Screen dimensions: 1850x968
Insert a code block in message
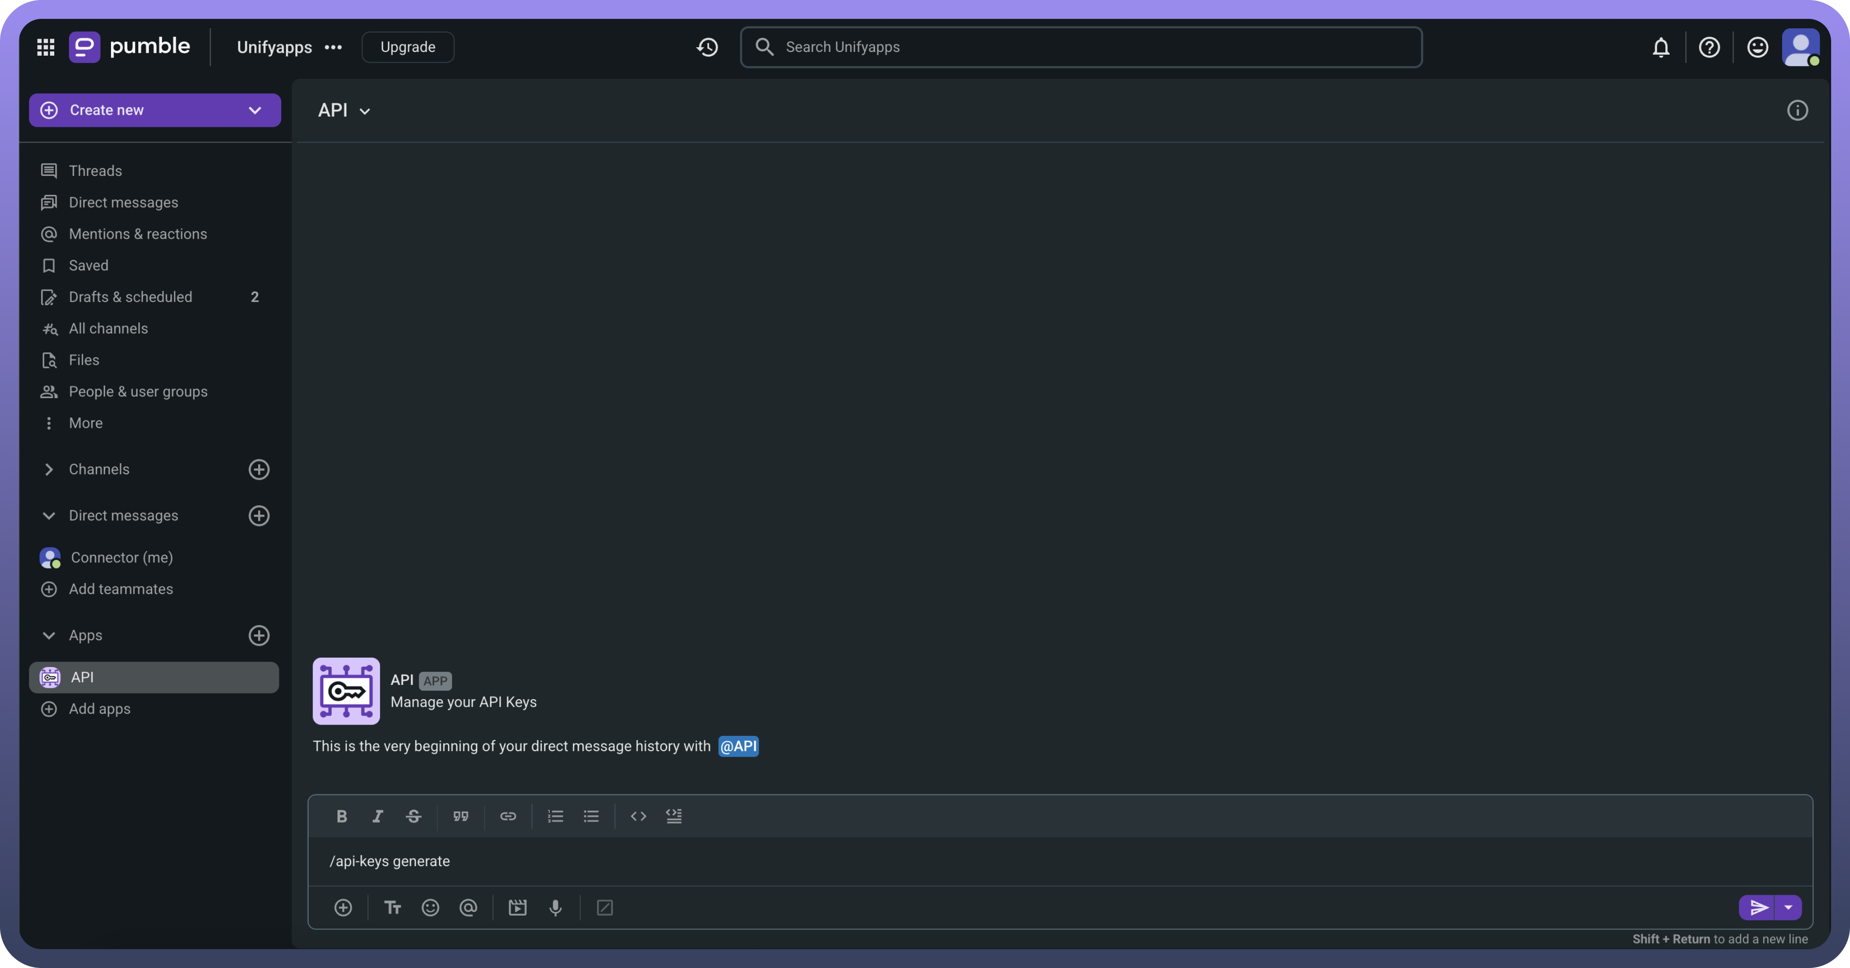(673, 816)
